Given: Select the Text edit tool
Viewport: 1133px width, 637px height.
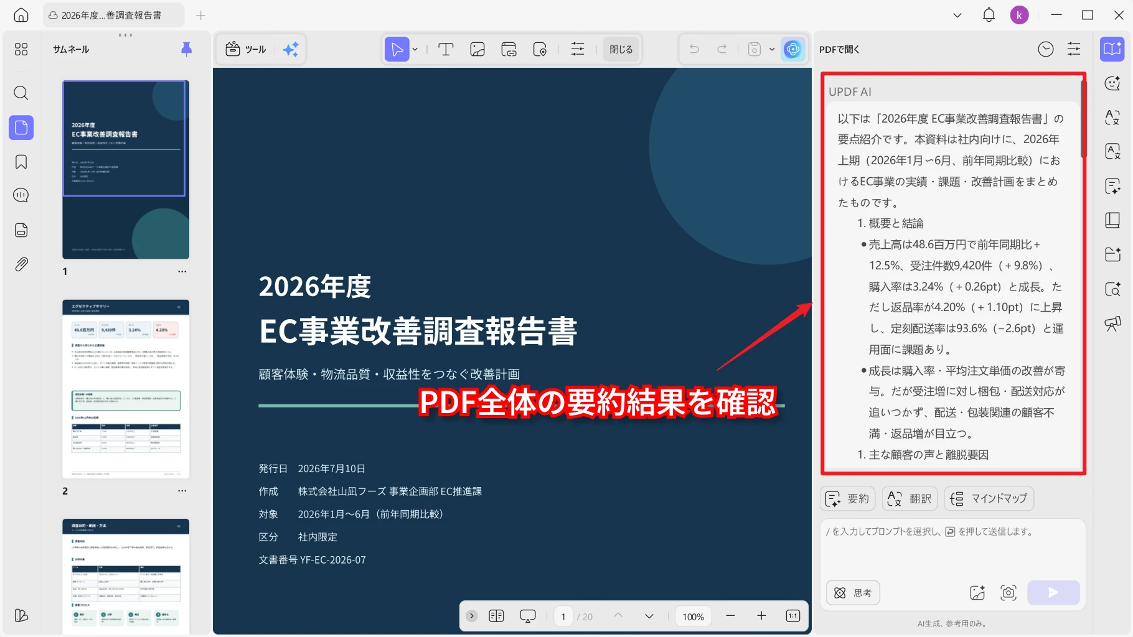Looking at the screenshot, I should 446,49.
